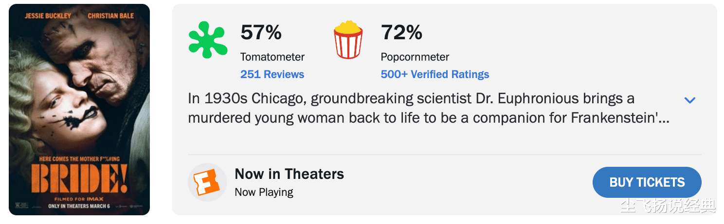Click the Now in Theaters heading

coord(289,174)
